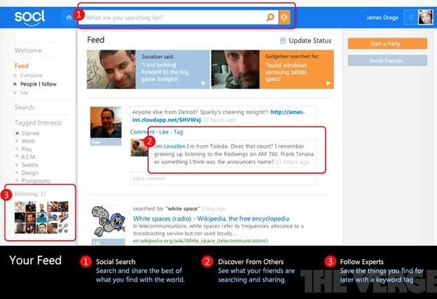Open James Drage profile name
Image resolution: width=437 pixels, height=299 pixels.
click(382, 18)
